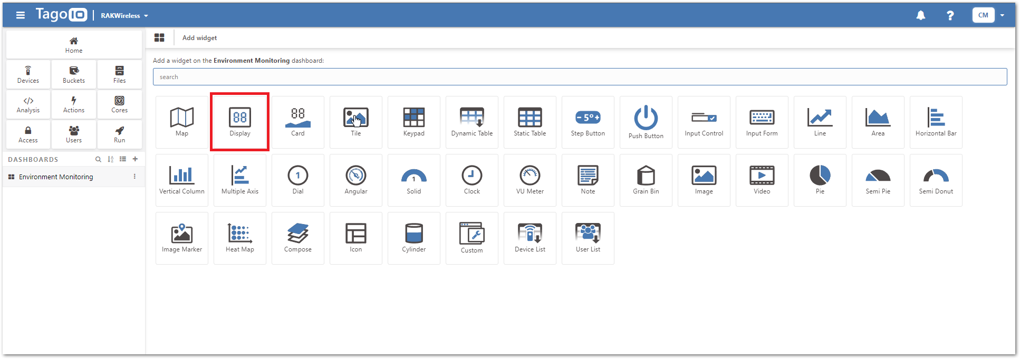Click the widget search field
Viewport: 1020px width, 359px height.
(579, 77)
